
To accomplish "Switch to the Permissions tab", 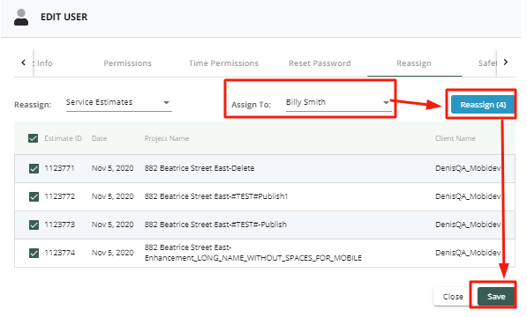I will pos(127,63).
